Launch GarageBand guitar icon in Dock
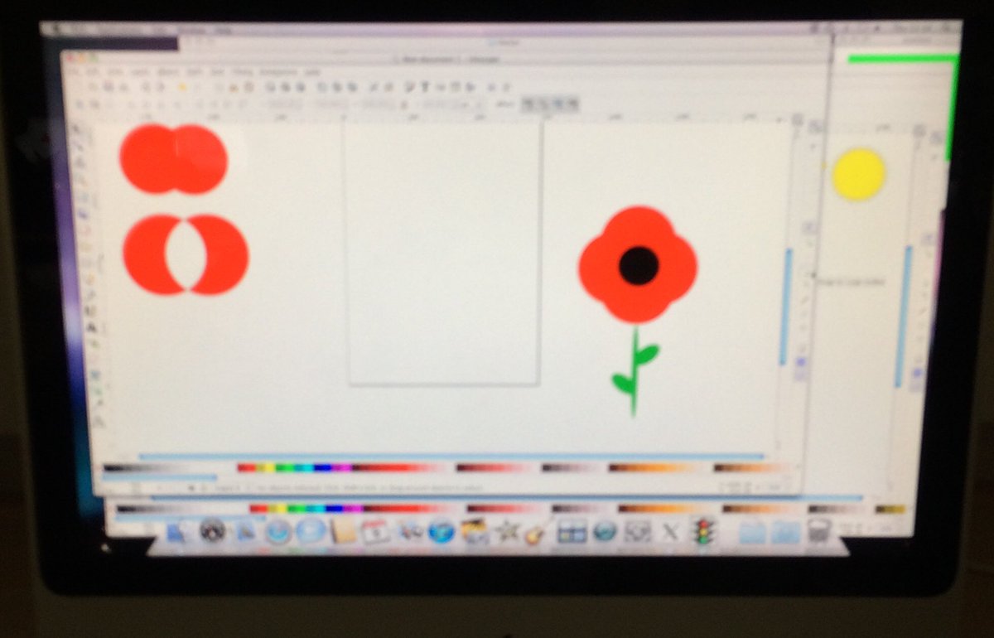This screenshot has height=638, width=994. click(533, 531)
